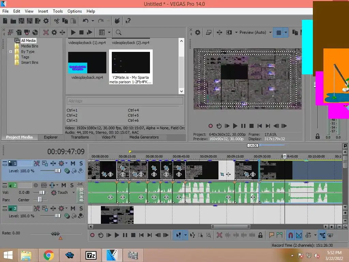Open Preview window properties gear
This screenshot has height=262, width=349.
(198, 32)
